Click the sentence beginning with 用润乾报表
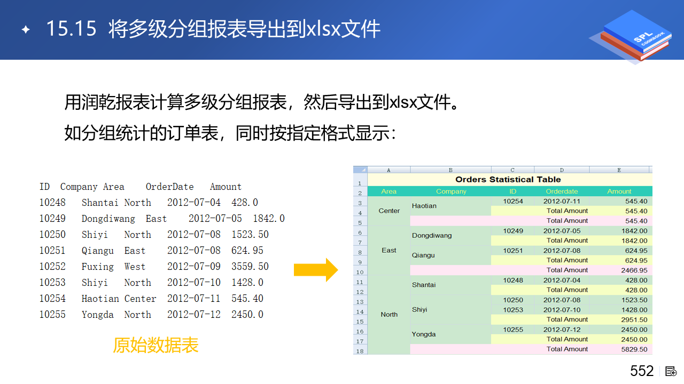The image size is (684, 384). (x=262, y=102)
